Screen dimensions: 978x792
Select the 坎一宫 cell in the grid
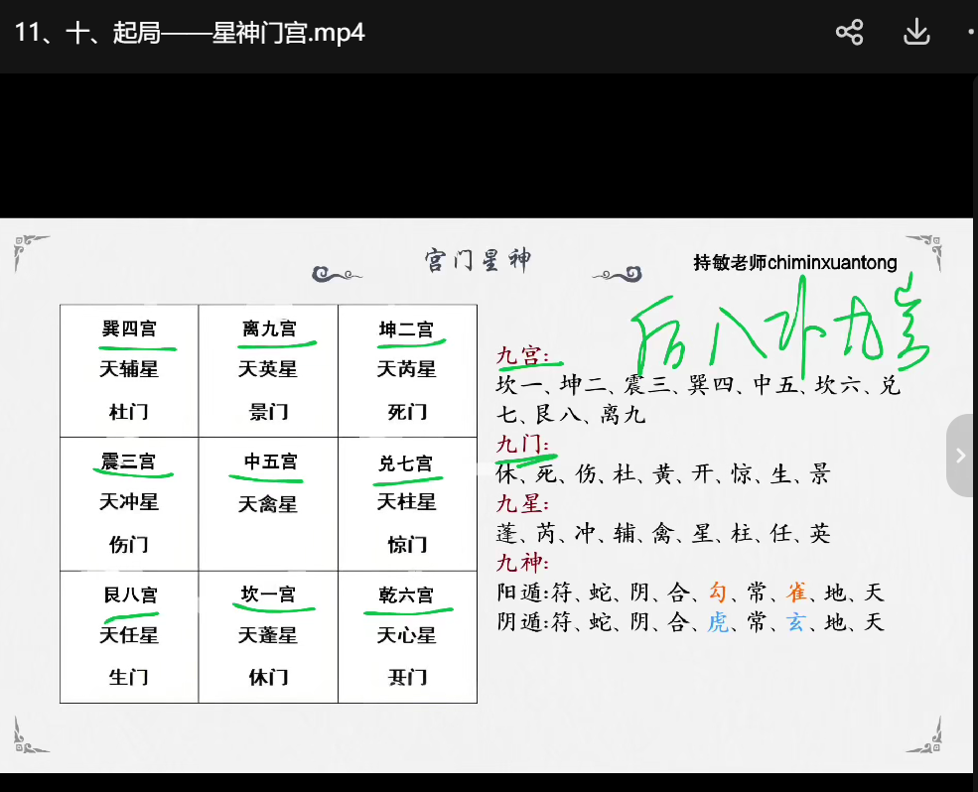(x=268, y=636)
